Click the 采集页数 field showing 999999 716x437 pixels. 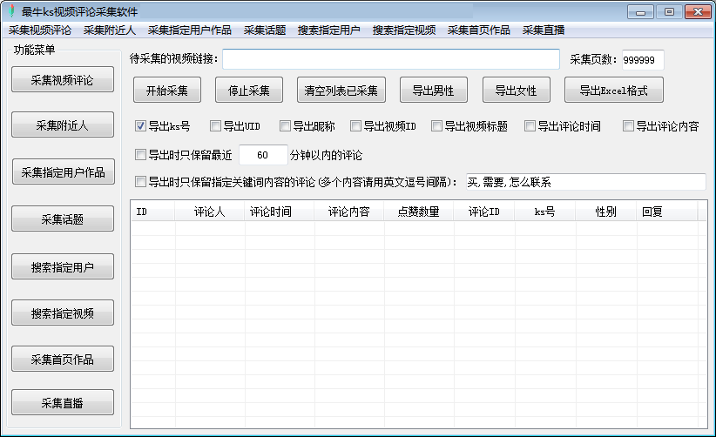(643, 60)
